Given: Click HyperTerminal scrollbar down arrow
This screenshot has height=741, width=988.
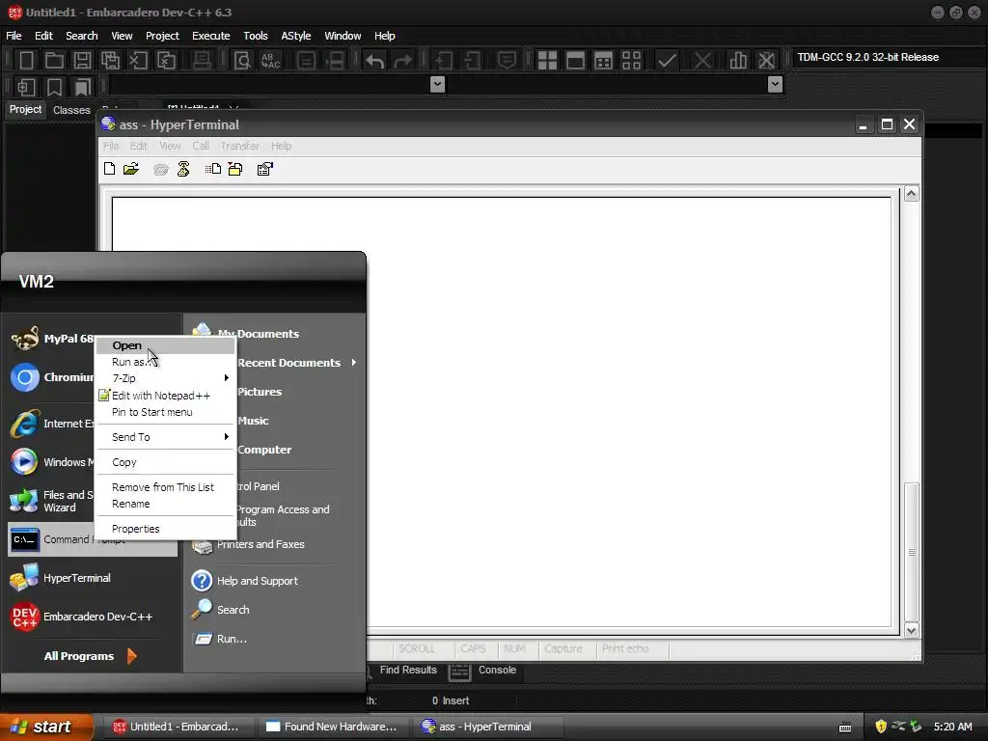Looking at the screenshot, I should tap(911, 631).
